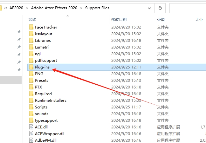
Task: Click the RuntimeInstallers folder icon
Action: (31, 101)
